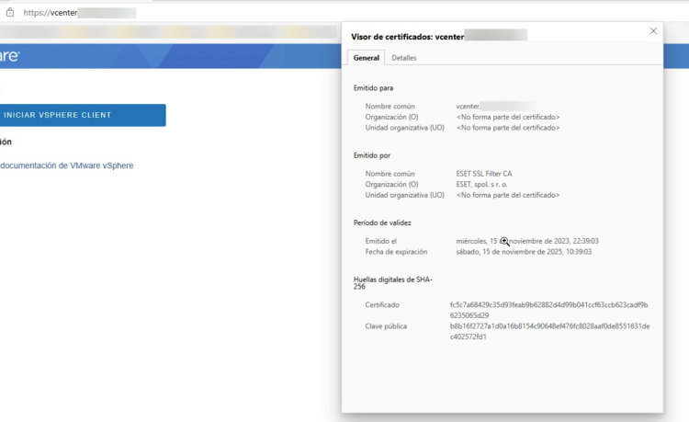Click the INICIAR VSPHERE CLIENT button

pos(83,115)
